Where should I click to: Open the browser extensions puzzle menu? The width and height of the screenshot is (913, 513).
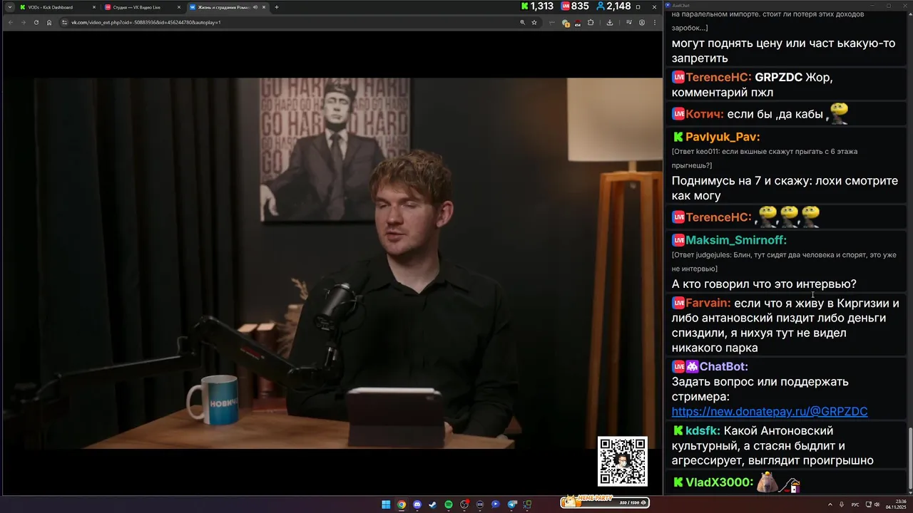pyautogui.click(x=591, y=22)
